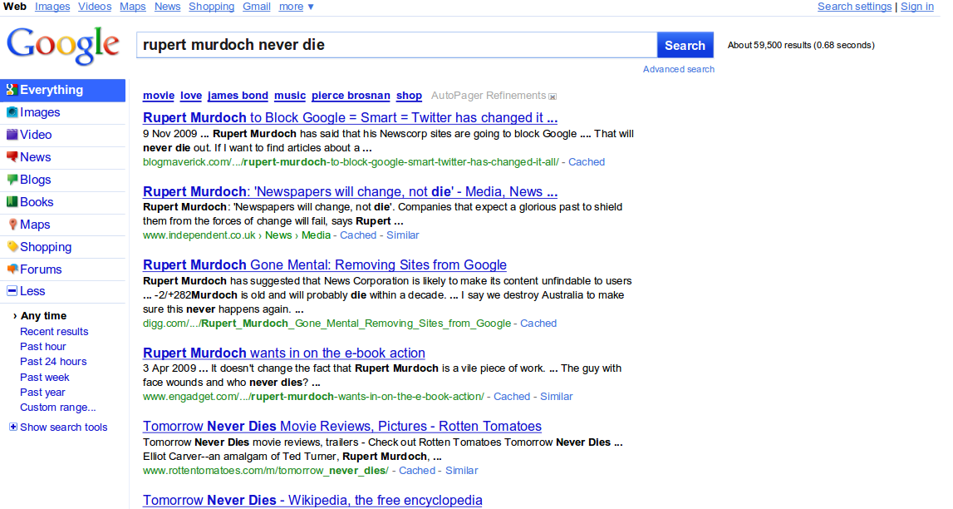Click the minus icon beside Less

[12, 291]
